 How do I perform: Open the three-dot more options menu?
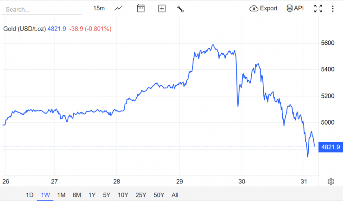coord(333,8)
